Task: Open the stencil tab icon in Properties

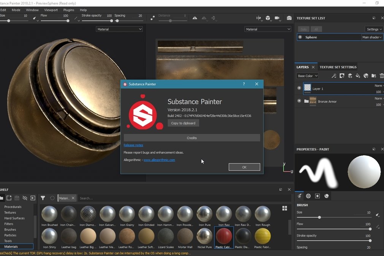Action: point(317,196)
